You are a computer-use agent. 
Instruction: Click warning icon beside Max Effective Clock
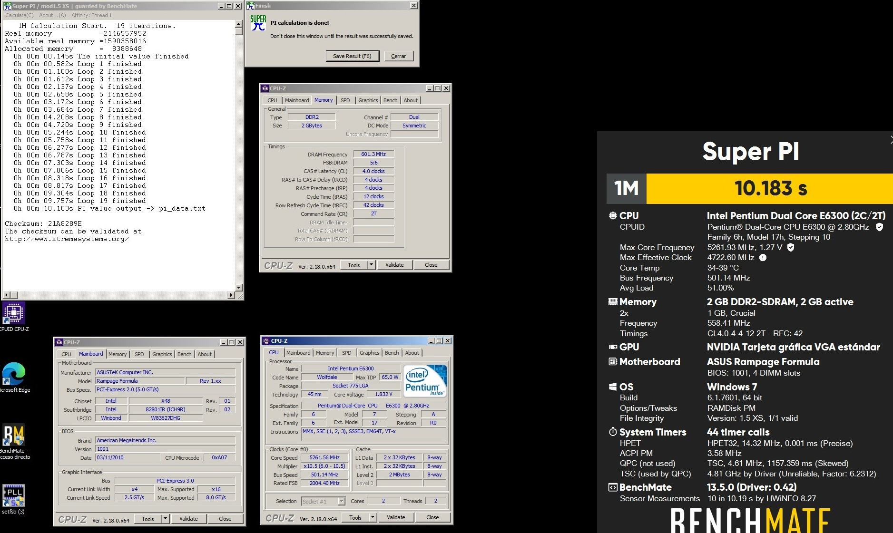763,258
